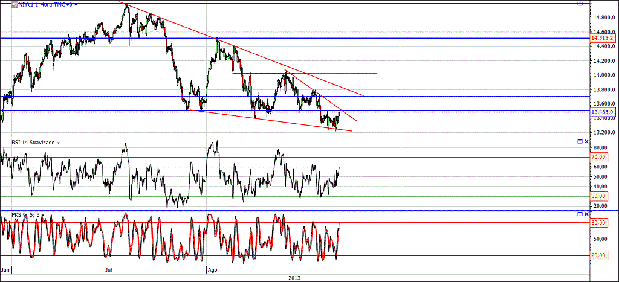Viewport: 619px width, 282px height.
Task: Maximize the PKS indicator panel
Action: pos(580,214)
